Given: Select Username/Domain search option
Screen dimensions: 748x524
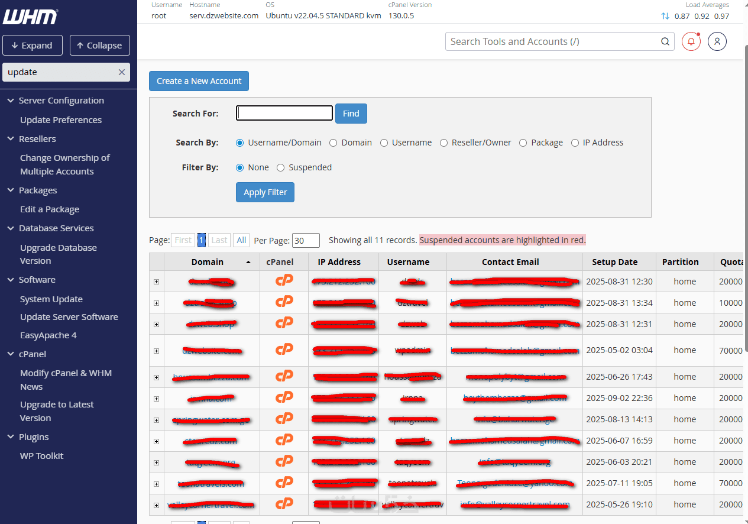Looking at the screenshot, I should 239,143.
